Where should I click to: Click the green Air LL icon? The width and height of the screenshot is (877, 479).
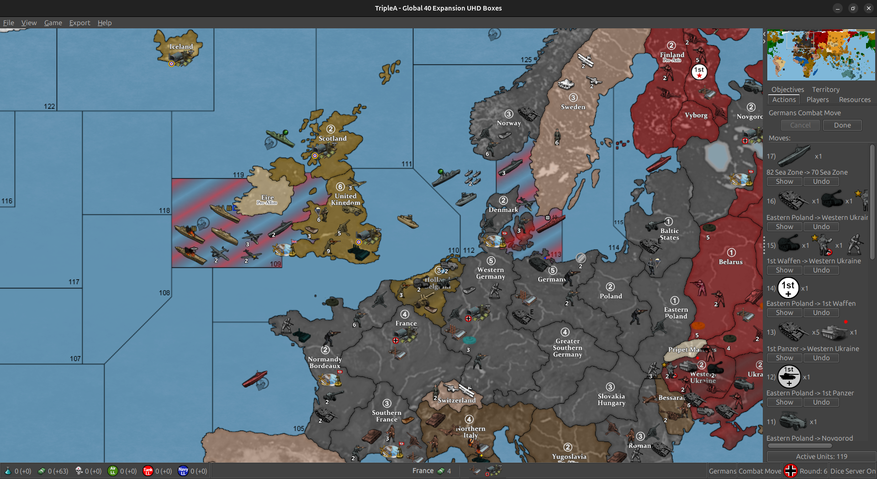point(113,471)
